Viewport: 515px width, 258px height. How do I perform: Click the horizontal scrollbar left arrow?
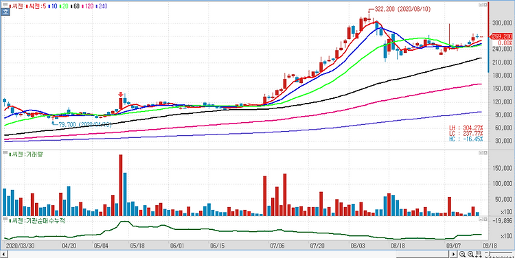tap(3, 254)
